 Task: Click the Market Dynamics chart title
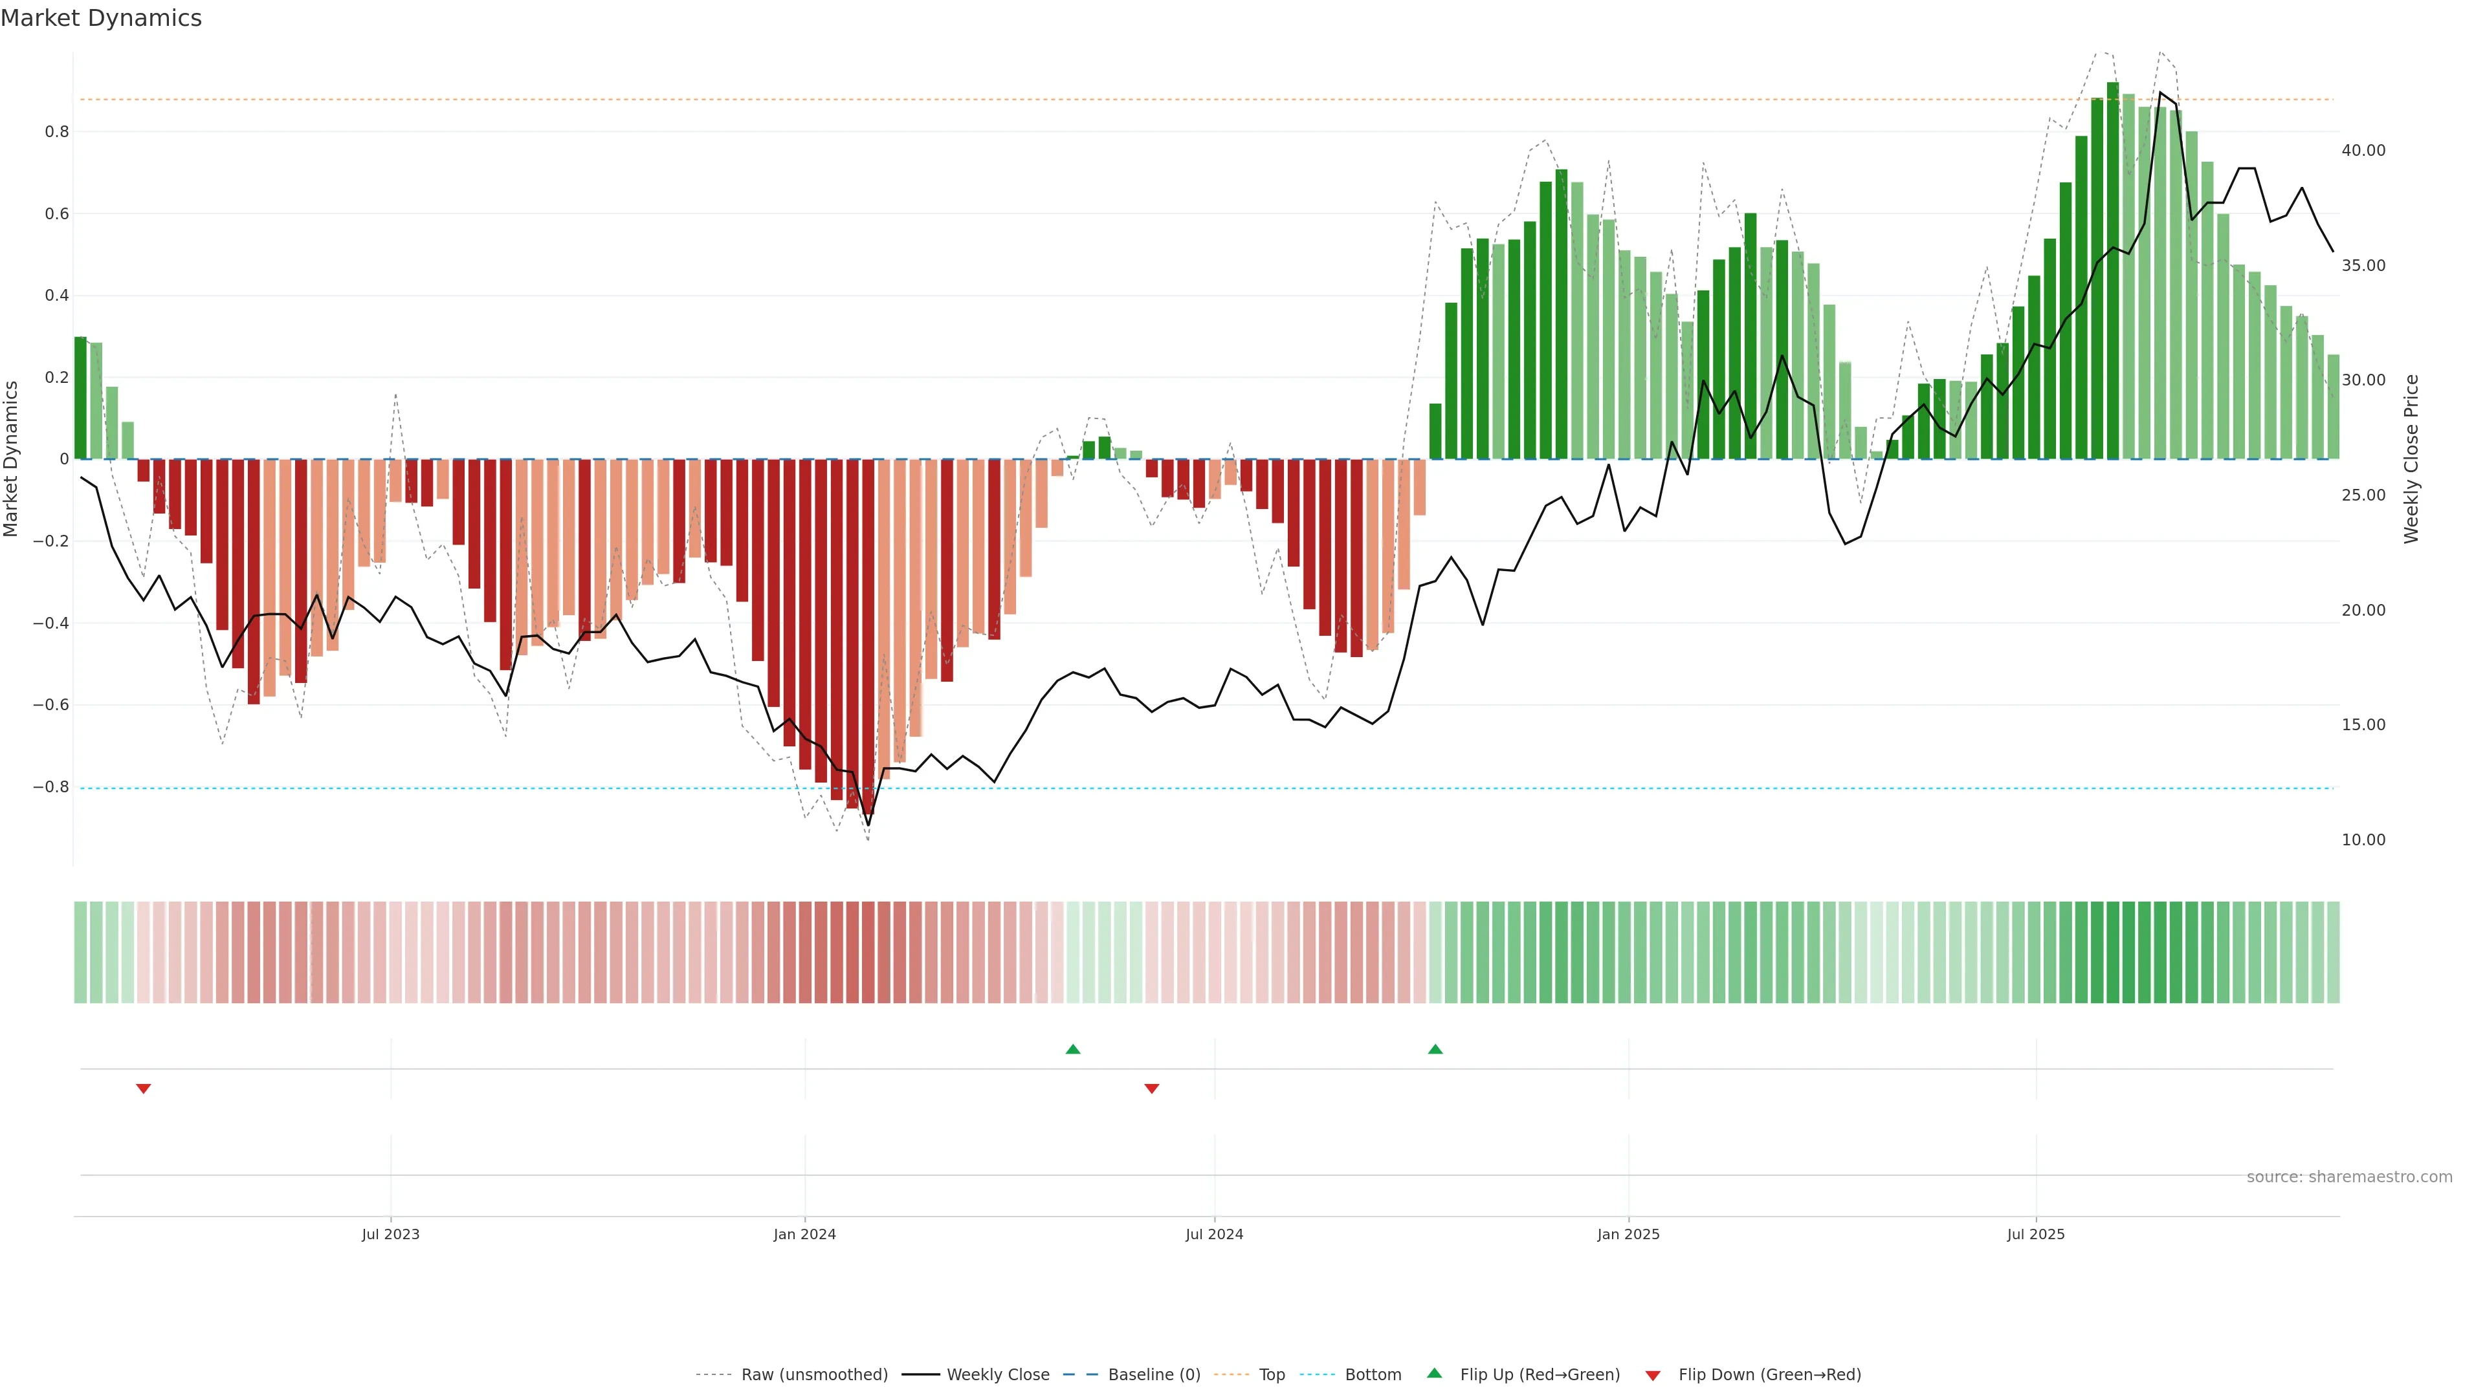pyautogui.click(x=102, y=18)
